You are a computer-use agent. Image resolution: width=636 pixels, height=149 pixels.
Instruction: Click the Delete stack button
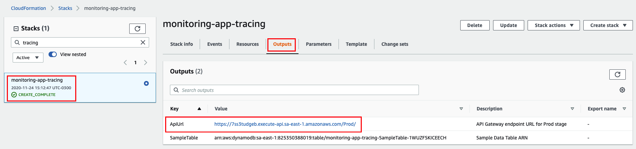pyautogui.click(x=475, y=25)
